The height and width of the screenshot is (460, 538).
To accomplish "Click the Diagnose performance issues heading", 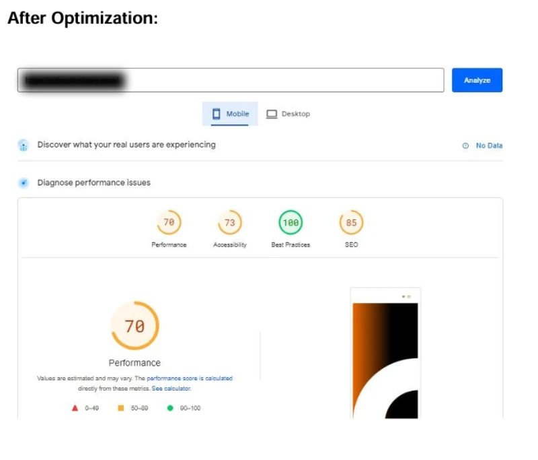I will point(94,183).
